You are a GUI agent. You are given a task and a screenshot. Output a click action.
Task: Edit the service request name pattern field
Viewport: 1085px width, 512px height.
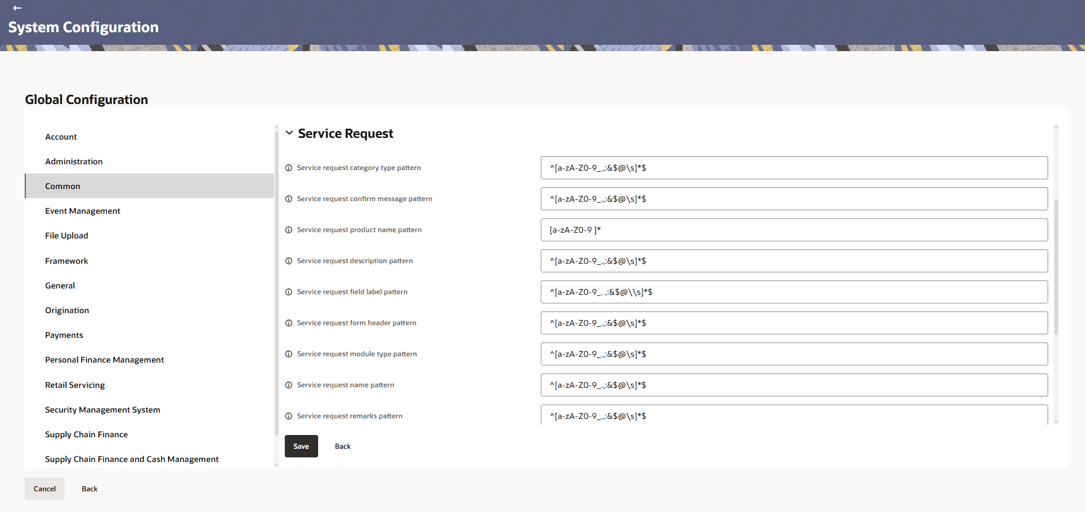tap(794, 385)
